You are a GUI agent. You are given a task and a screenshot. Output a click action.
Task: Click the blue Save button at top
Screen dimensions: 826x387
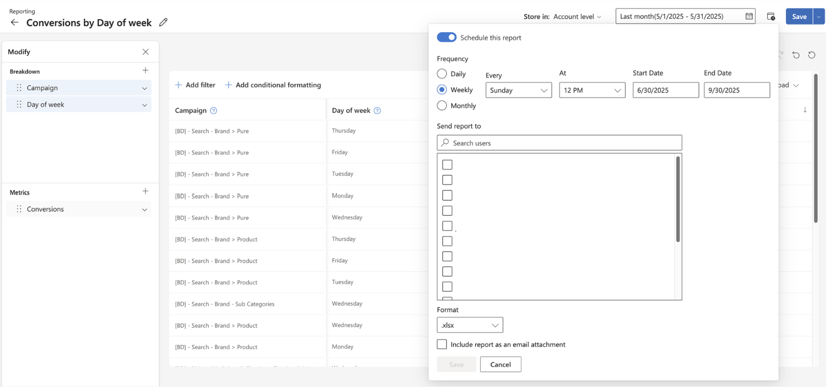799,17
